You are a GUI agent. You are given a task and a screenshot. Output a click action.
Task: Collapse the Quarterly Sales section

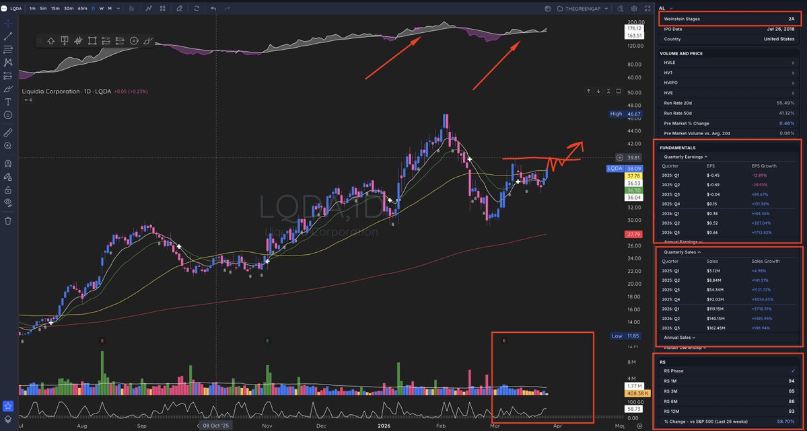tap(682, 252)
